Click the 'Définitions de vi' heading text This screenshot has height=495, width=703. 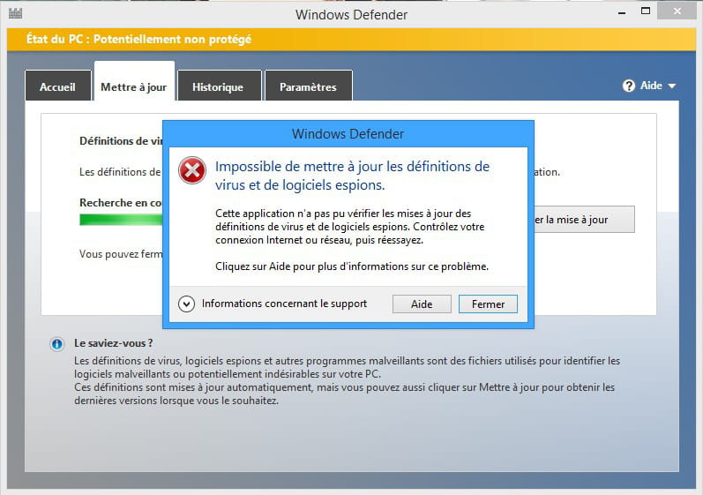point(121,141)
